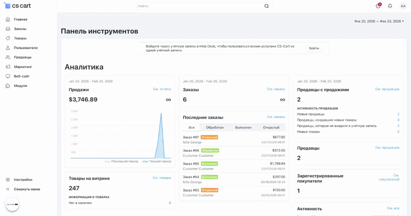The height and width of the screenshot is (216, 411).
Task: Click the См. товары link
Action: click(162, 178)
